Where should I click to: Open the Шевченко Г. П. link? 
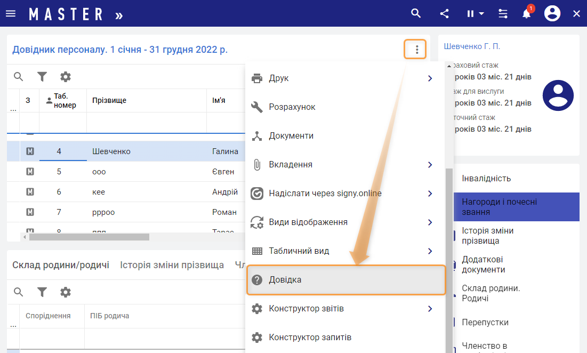(x=472, y=47)
